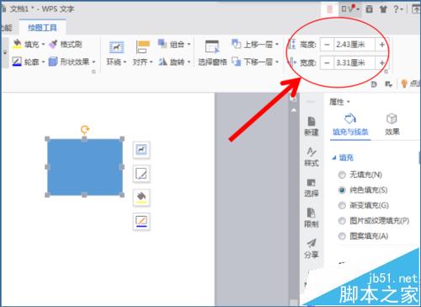This screenshot has width=421, height=307.
Task: Click the Format Painter (格式刷) icon
Action: [x=53, y=45]
